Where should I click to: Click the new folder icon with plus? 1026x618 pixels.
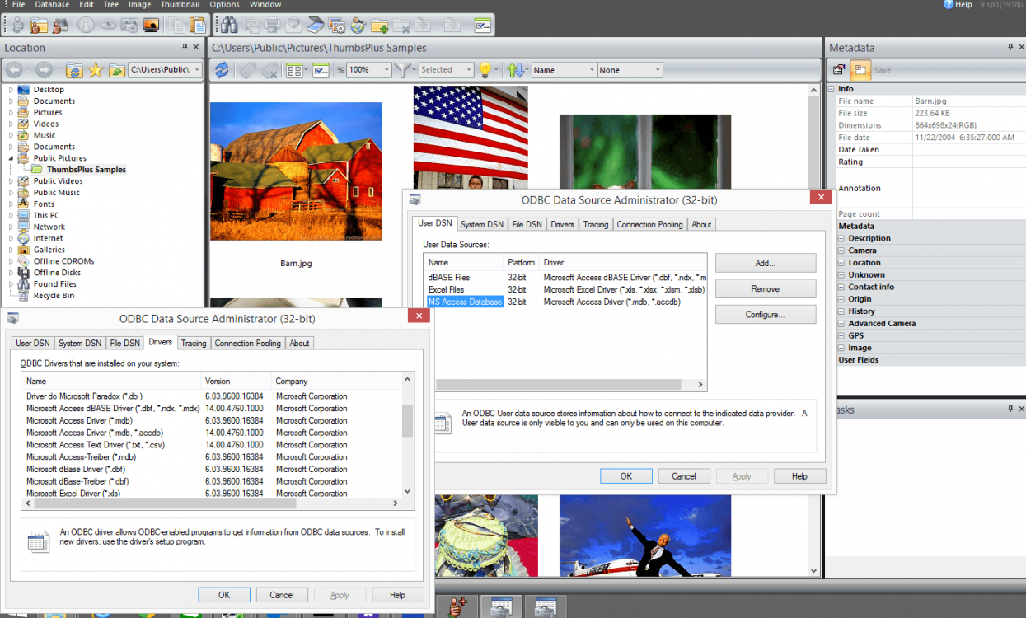coord(380,26)
